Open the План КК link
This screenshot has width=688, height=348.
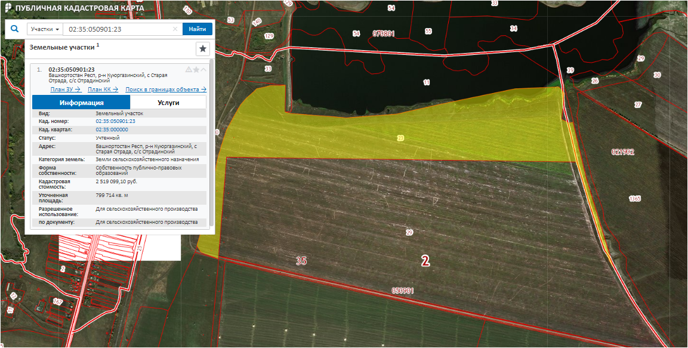point(103,90)
